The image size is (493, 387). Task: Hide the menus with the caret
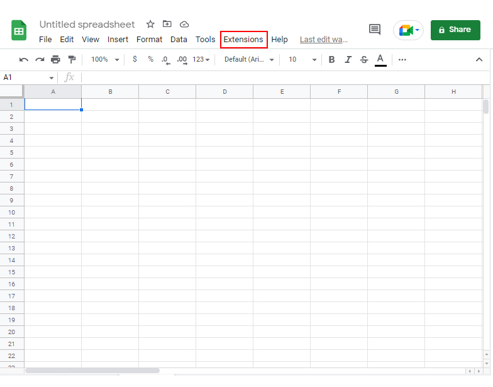pyautogui.click(x=479, y=59)
